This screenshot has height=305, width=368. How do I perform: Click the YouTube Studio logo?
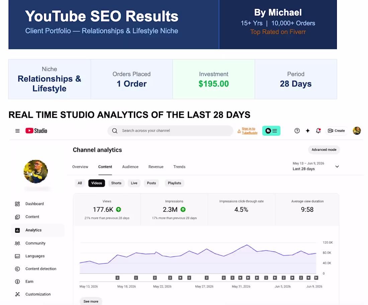click(x=36, y=131)
